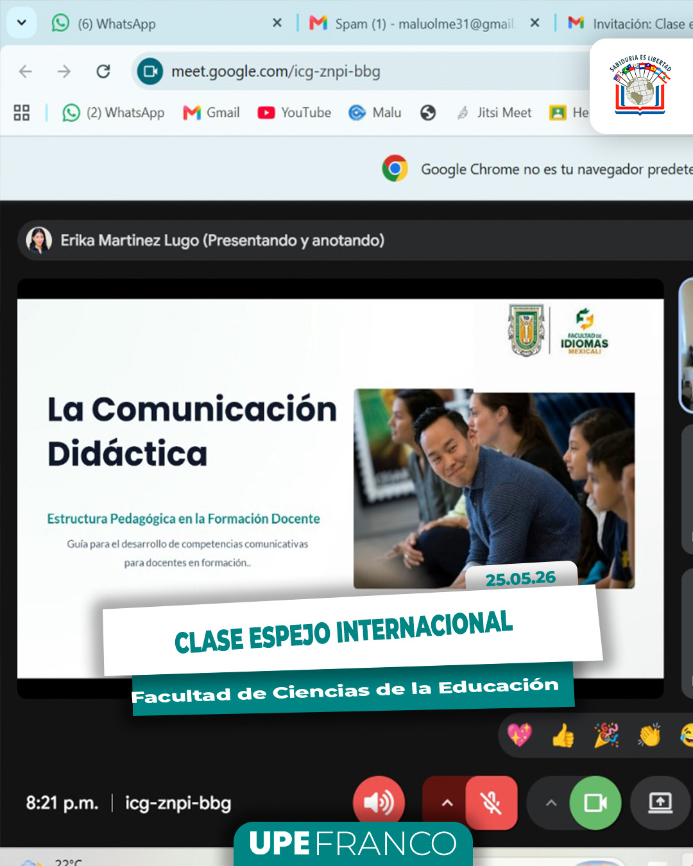Viewport: 693px width, 866px height.
Task: Open the Gmail bookmark
Action: click(211, 113)
